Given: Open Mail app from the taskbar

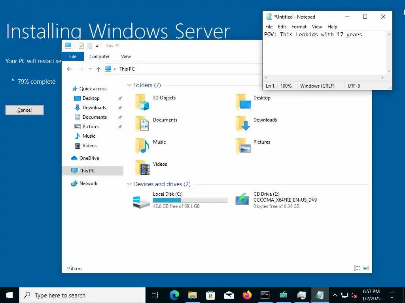Looking at the screenshot, I should pyautogui.click(x=229, y=295).
